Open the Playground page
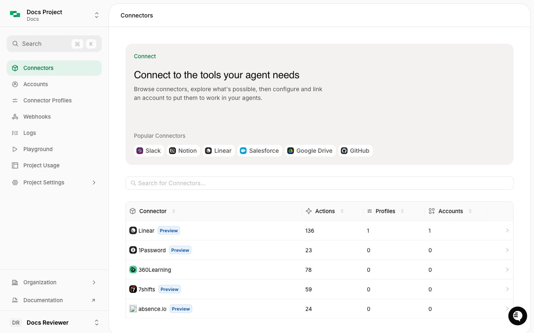Viewport: 534px width, 333px height. (54, 149)
